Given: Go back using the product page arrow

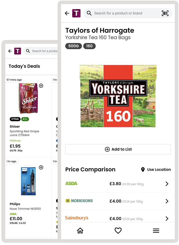Looking at the screenshot, I should [x=67, y=13].
